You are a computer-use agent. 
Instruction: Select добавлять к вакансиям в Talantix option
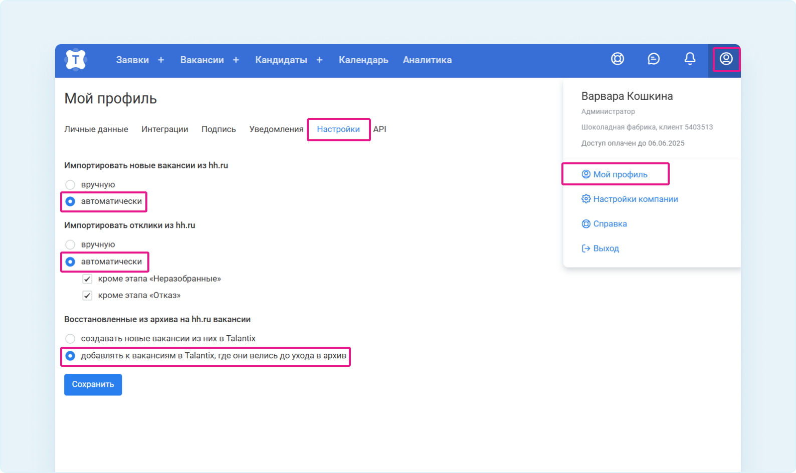point(70,356)
